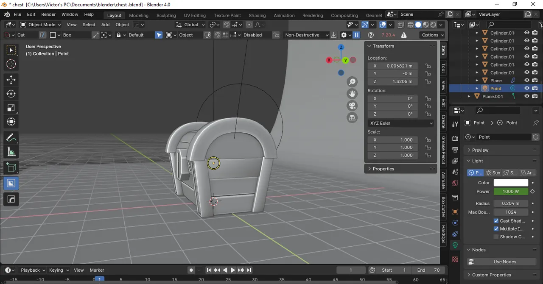
Task: Open the BoxCutter sidebar tab
Action: (x=444, y=207)
